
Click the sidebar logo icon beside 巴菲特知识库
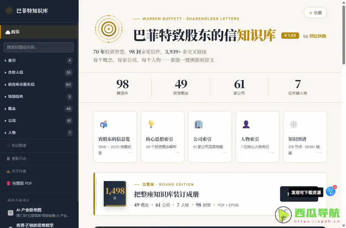(9, 11)
